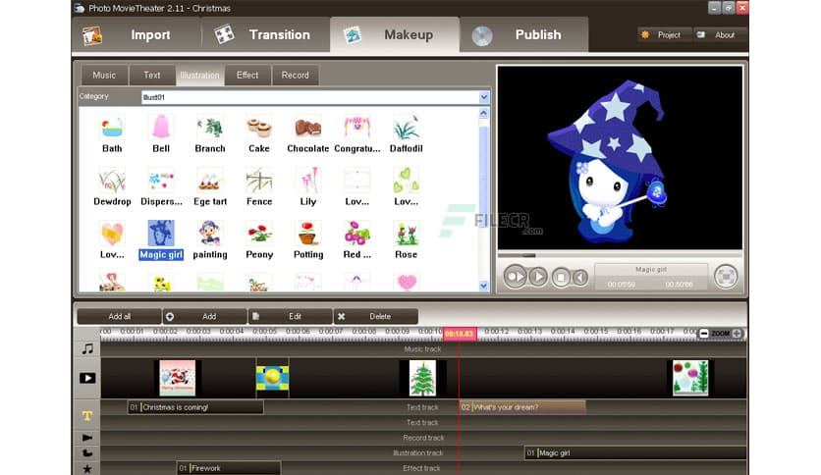Choose the Cake illustration
Viewport: 821px width, 475px height.
(x=259, y=129)
